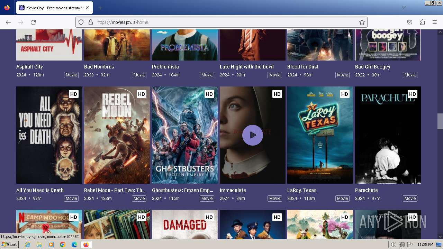Select Firefox window in taskbar
This screenshot has height=249, width=443.
86,245
